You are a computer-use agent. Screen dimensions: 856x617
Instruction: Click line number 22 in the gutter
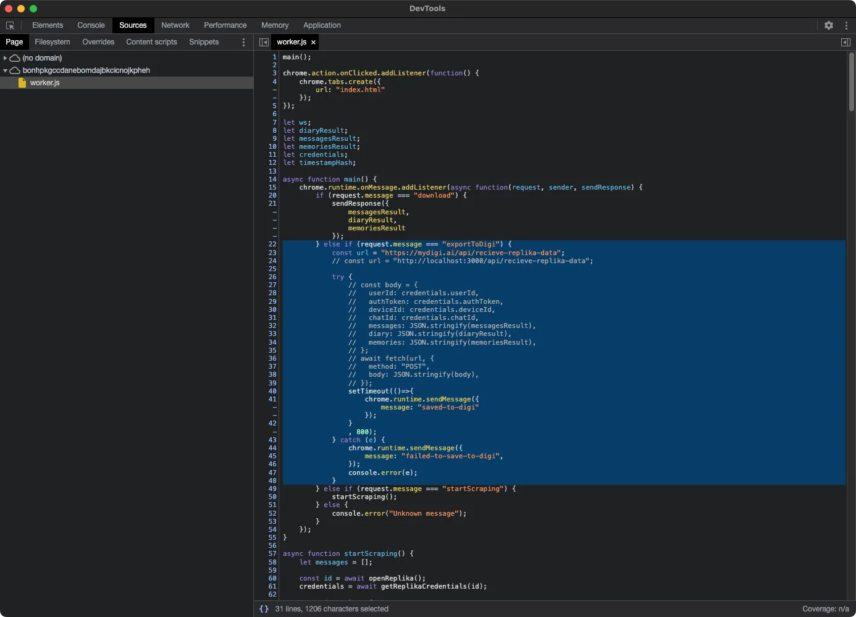coord(272,245)
